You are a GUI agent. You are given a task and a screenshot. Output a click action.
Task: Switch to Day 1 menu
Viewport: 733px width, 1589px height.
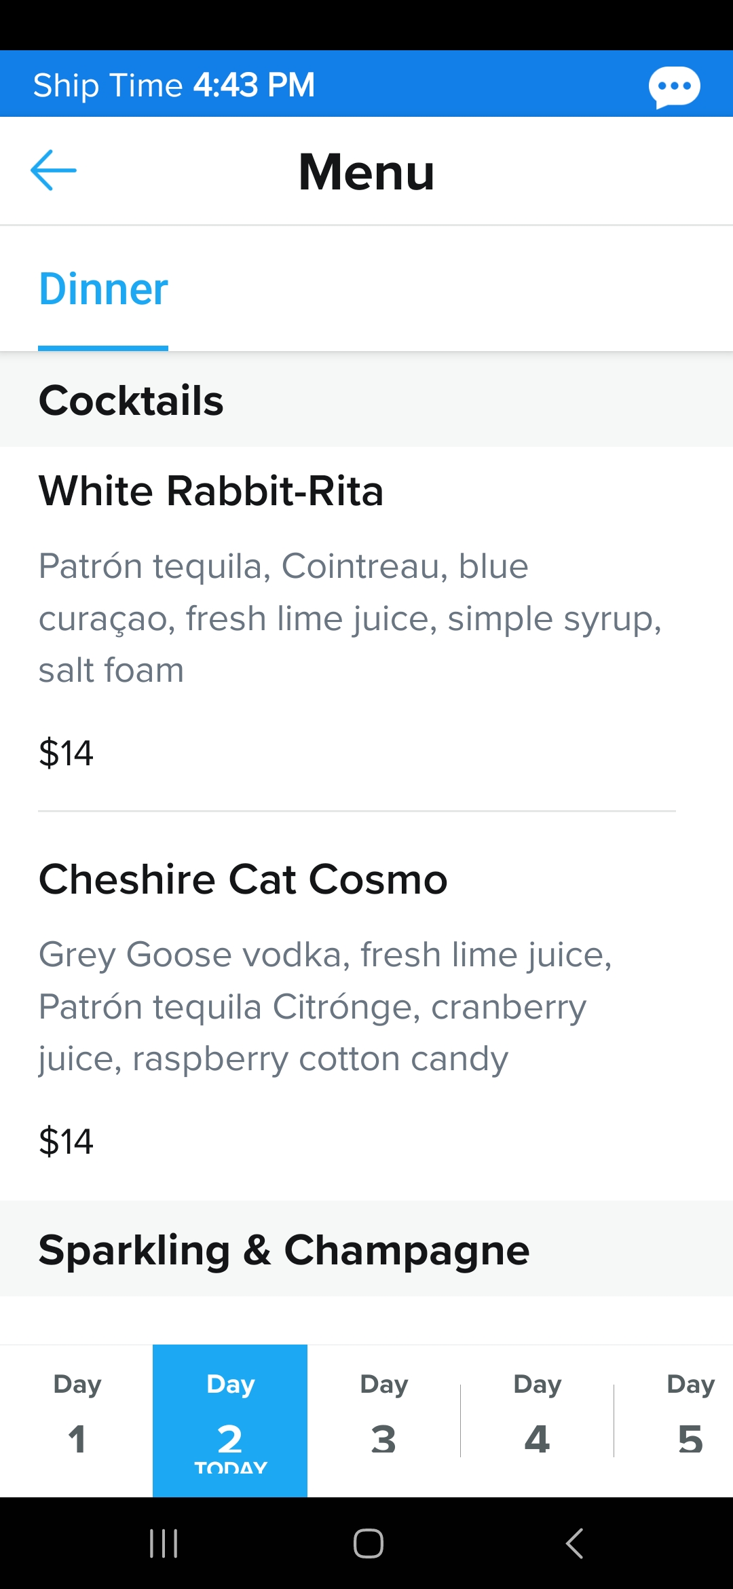tap(77, 1421)
